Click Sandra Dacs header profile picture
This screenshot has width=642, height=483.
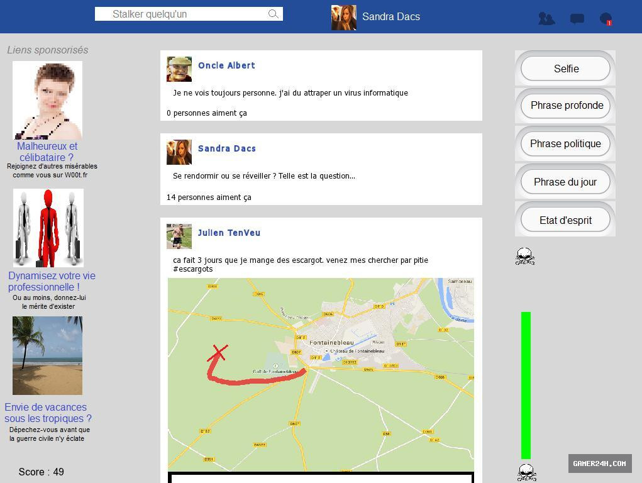343,18
